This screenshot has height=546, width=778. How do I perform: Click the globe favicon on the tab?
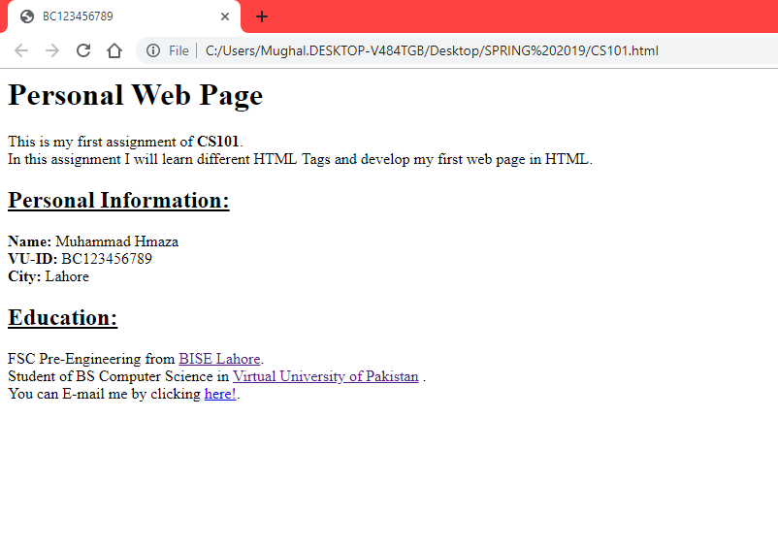coord(27,16)
